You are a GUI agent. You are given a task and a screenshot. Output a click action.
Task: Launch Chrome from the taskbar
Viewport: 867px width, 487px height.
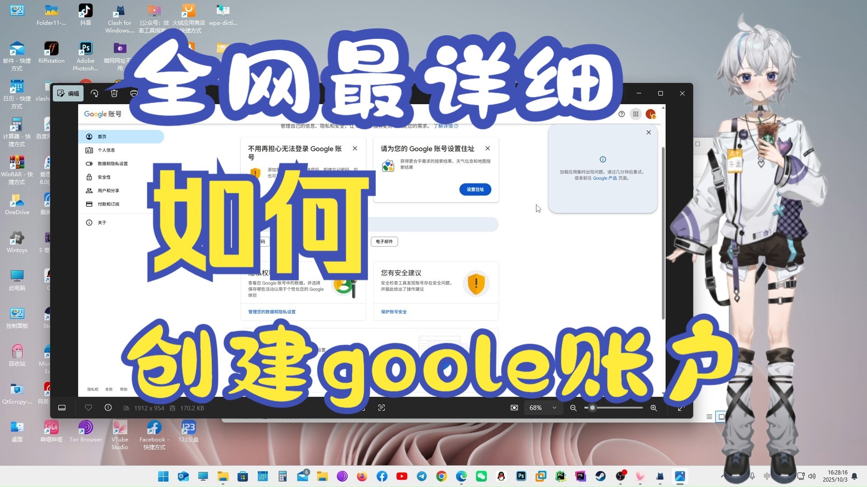coord(442,476)
